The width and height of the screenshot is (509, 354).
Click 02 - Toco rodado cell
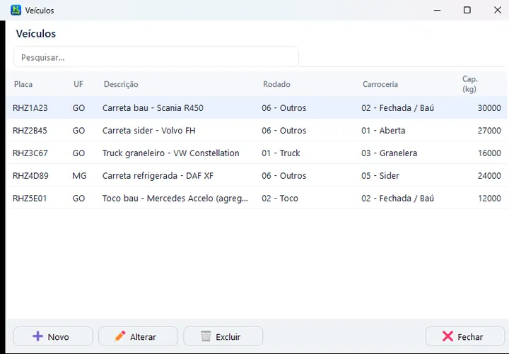point(280,199)
